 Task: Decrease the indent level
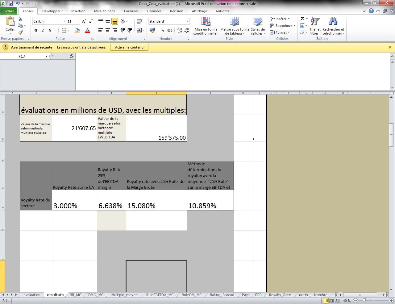(x=123, y=30)
